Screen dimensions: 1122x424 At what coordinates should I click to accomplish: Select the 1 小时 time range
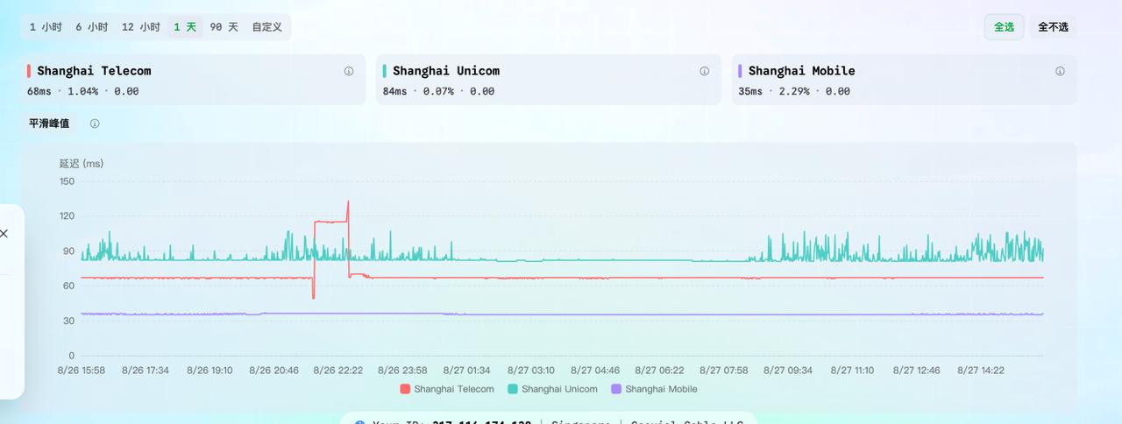pos(46,27)
